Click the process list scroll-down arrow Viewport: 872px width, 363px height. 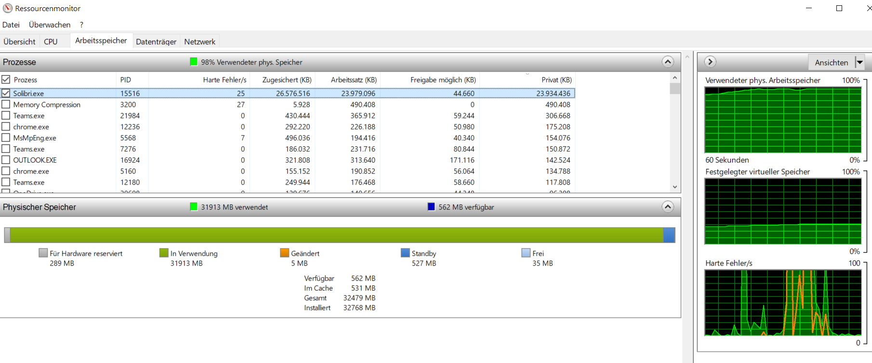(675, 187)
